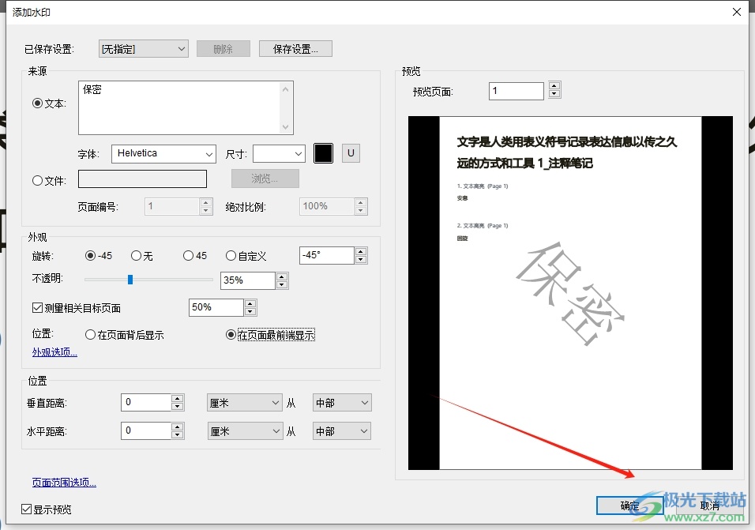Click the 确定 button
The image size is (755, 530).
coord(629,506)
